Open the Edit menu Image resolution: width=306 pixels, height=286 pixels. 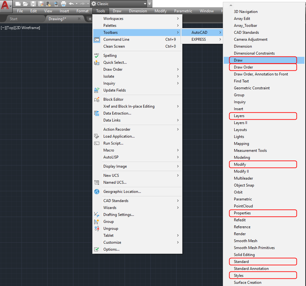34,11
